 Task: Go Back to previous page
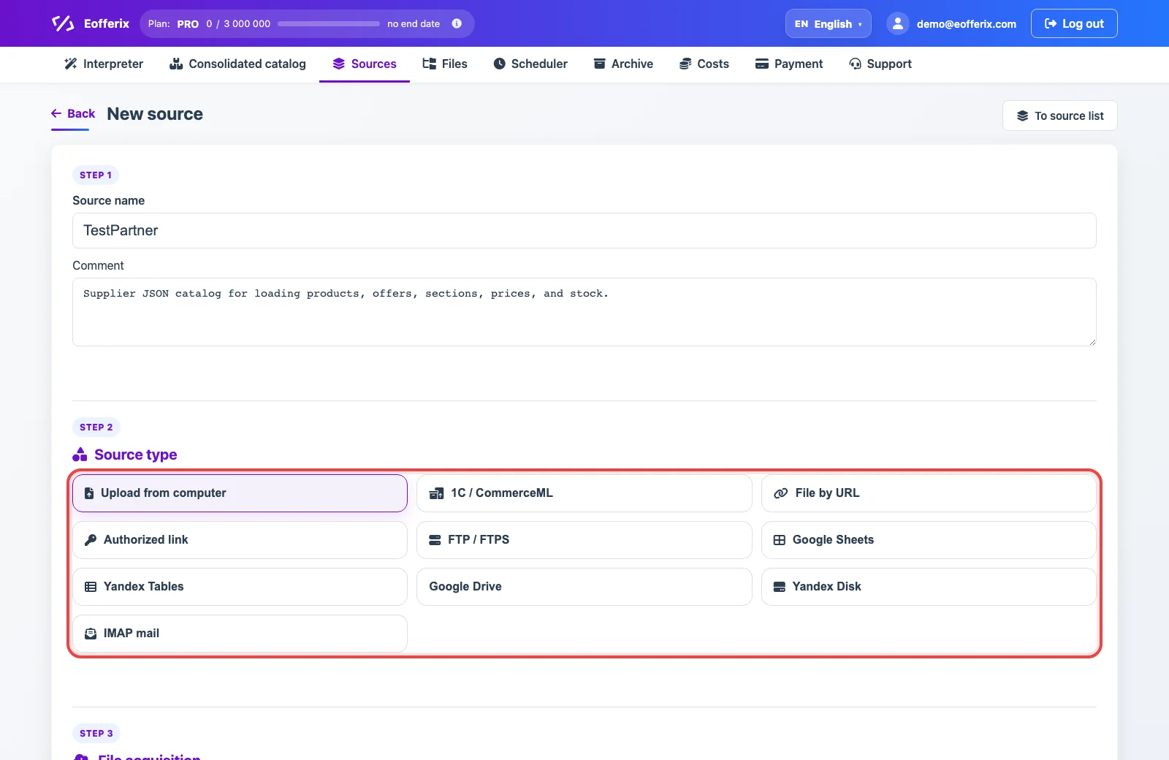point(73,113)
